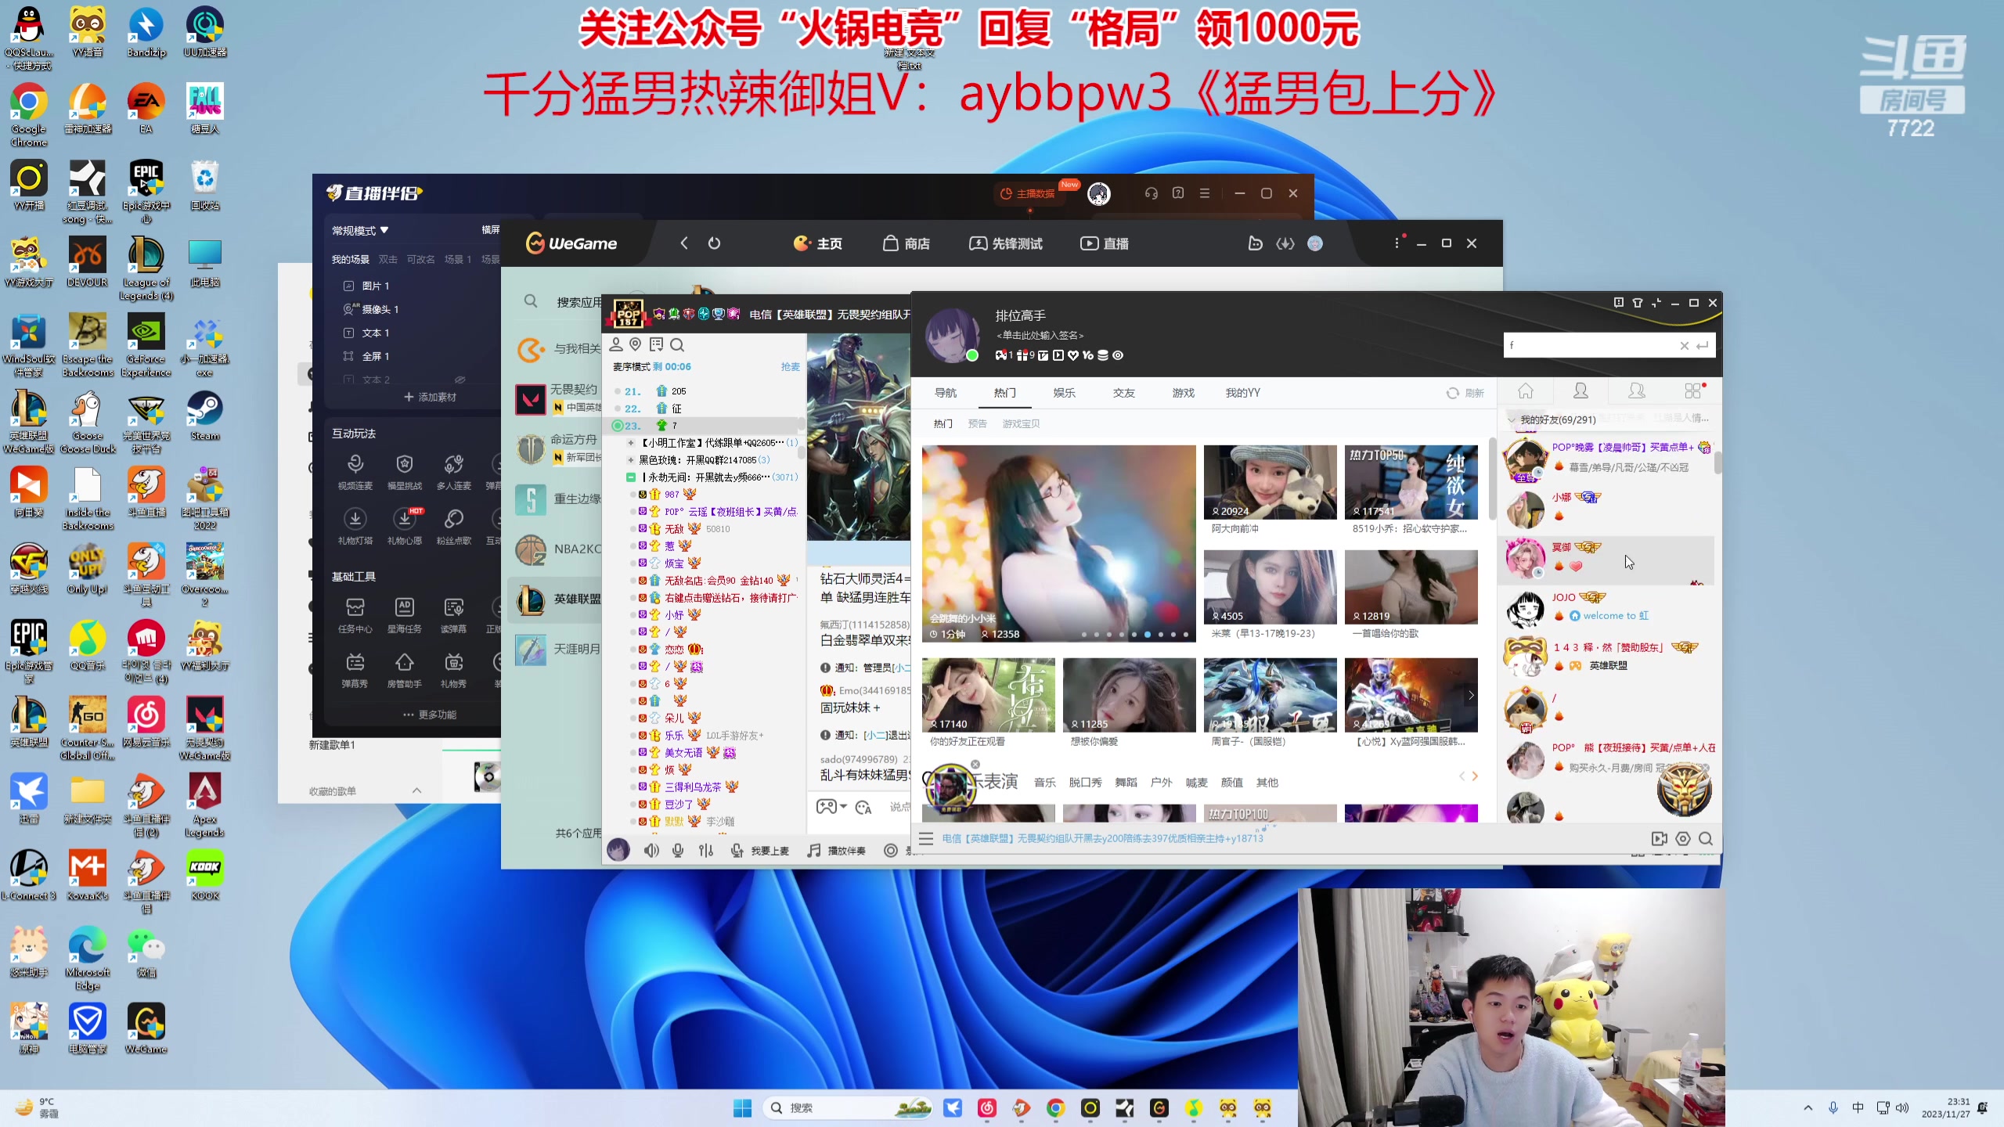
Task: Open WeGame 先锋测试 tab
Action: [1006, 243]
